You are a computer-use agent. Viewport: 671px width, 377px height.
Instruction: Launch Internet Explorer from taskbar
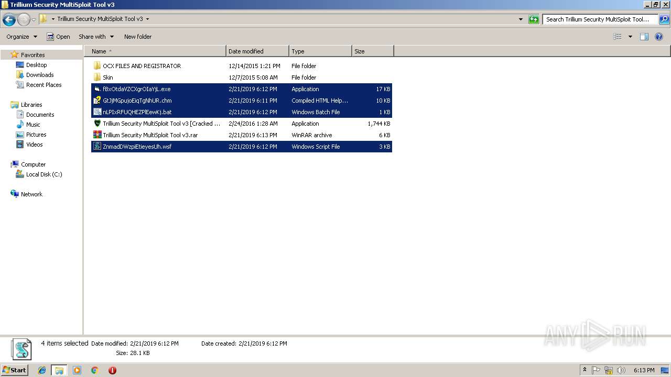[42, 370]
